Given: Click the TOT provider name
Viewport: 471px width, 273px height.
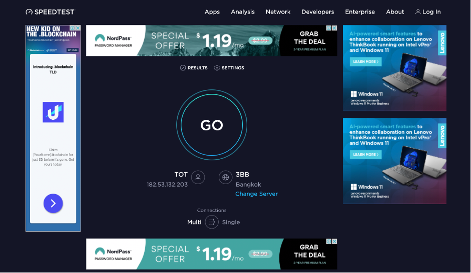Looking at the screenshot, I should pos(181,174).
